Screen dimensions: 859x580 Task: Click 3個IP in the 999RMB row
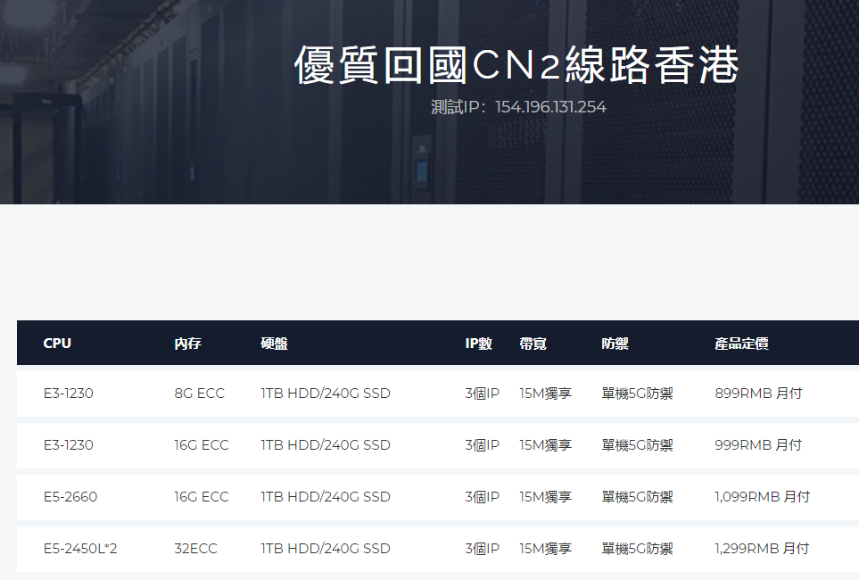pyautogui.click(x=482, y=444)
